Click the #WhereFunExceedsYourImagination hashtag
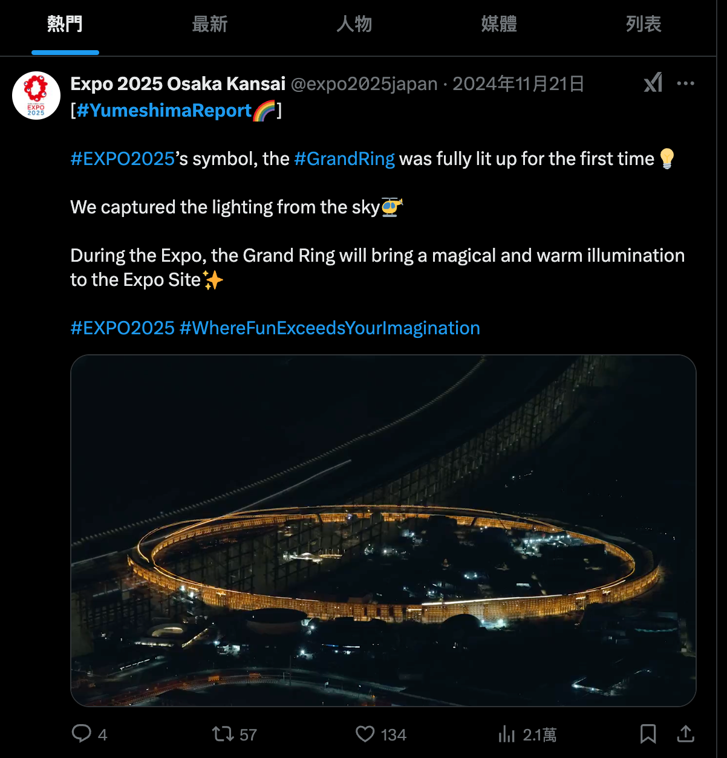 (x=330, y=328)
